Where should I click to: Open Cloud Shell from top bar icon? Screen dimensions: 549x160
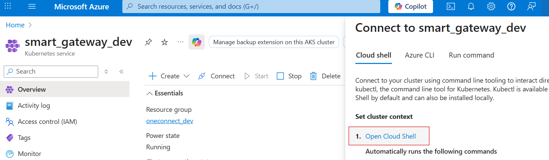coord(451,7)
